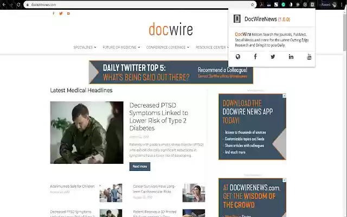Expand the Specialties menu

pyautogui.click(x=85, y=47)
